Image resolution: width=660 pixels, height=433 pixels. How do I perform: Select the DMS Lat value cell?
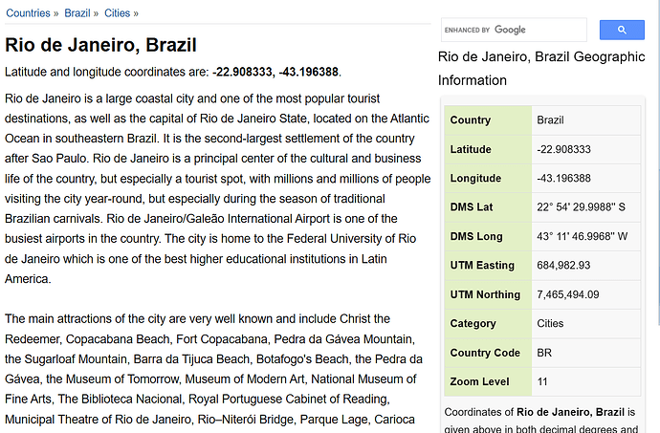586,207
